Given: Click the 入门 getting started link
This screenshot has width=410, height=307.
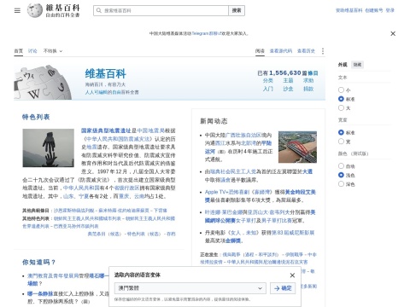Looking at the screenshot, I should (268, 89).
